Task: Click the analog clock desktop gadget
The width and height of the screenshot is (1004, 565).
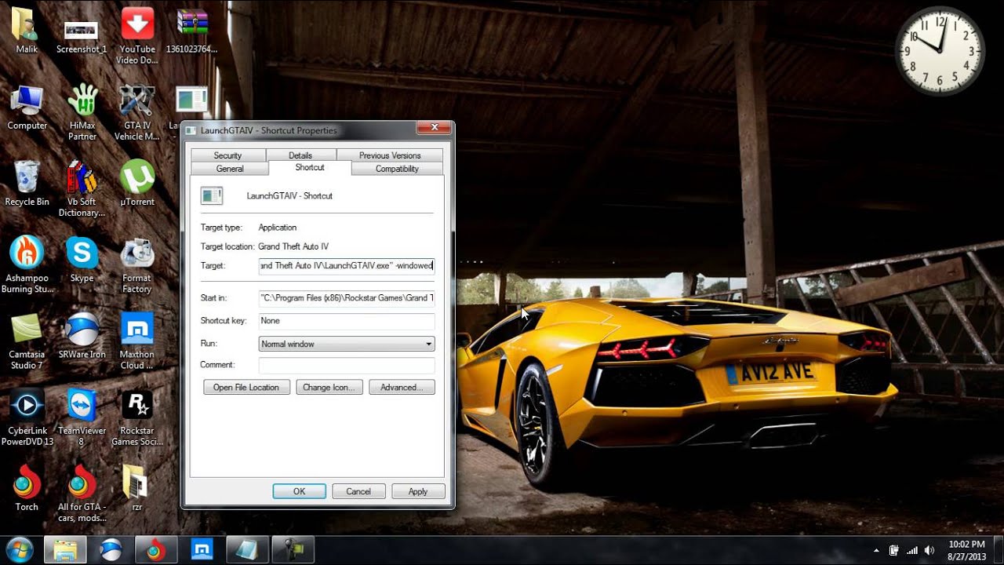Action: point(940,50)
